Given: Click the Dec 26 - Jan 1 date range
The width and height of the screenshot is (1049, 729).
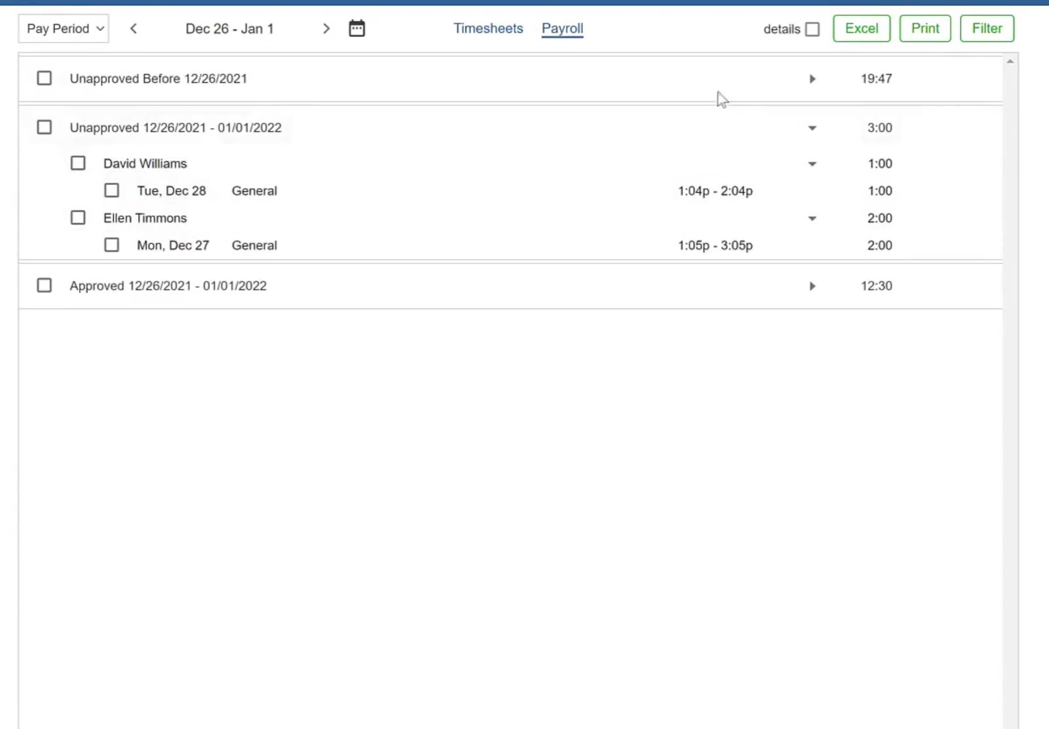Looking at the screenshot, I should 229,29.
